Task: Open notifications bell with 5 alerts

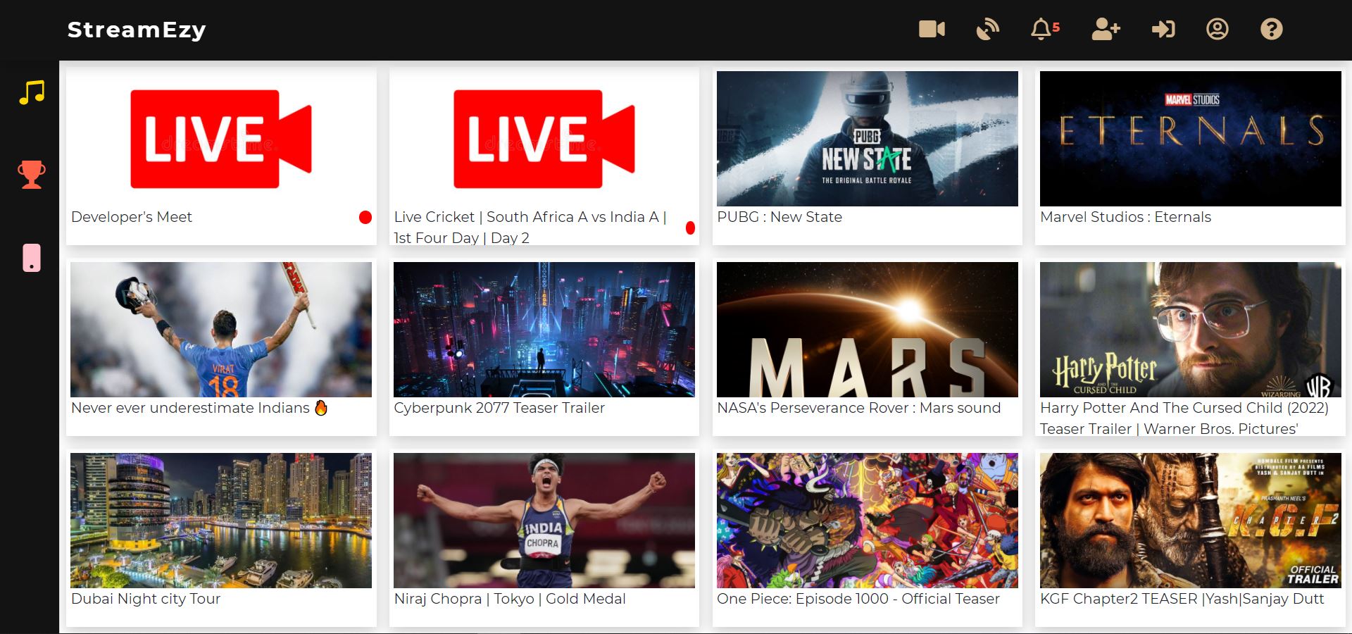Action: pyautogui.click(x=1044, y=29)
